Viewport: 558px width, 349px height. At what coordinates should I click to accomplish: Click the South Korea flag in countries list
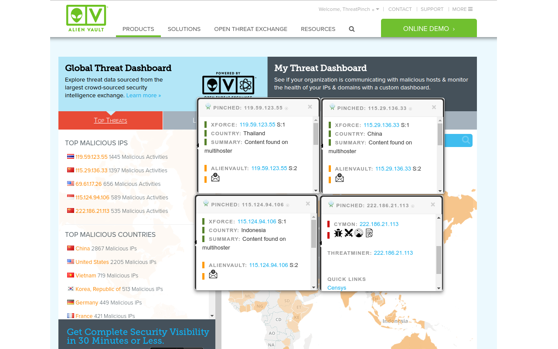[x=71, y=289]
